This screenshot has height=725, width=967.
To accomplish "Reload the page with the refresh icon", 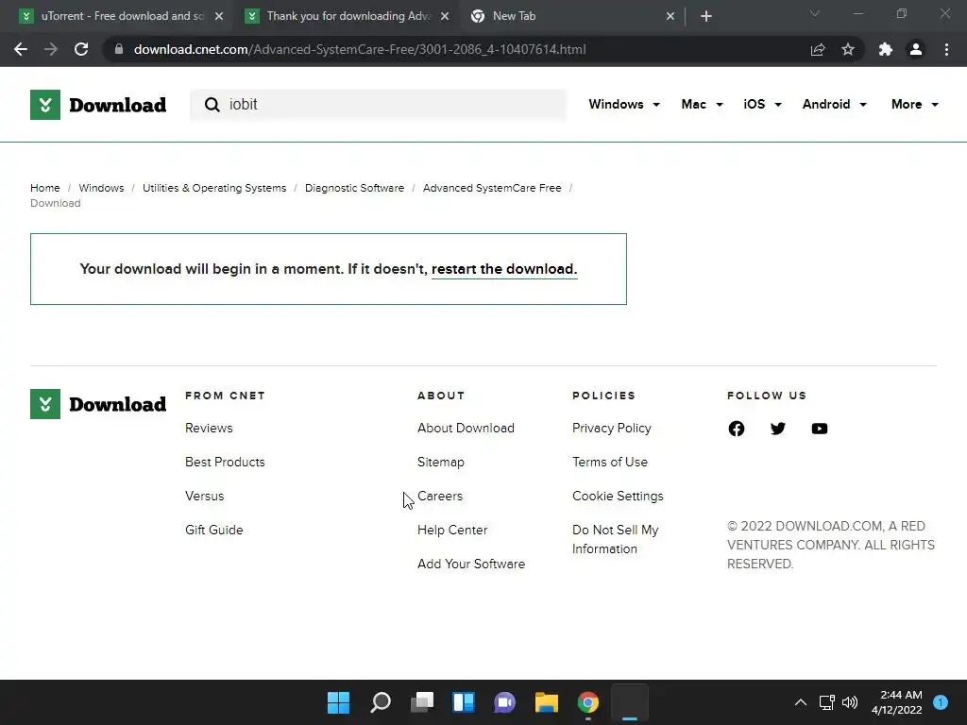I will (81, 49).
